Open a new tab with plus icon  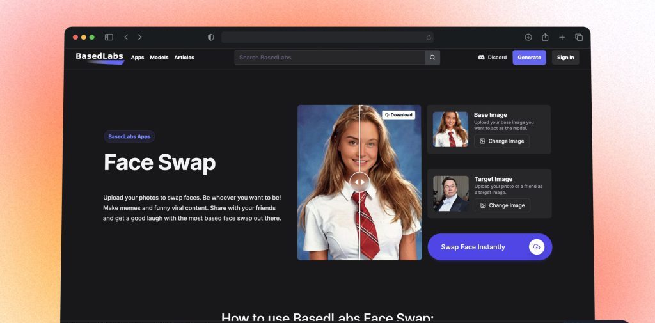pyautogui.click(x=562, y=37)
